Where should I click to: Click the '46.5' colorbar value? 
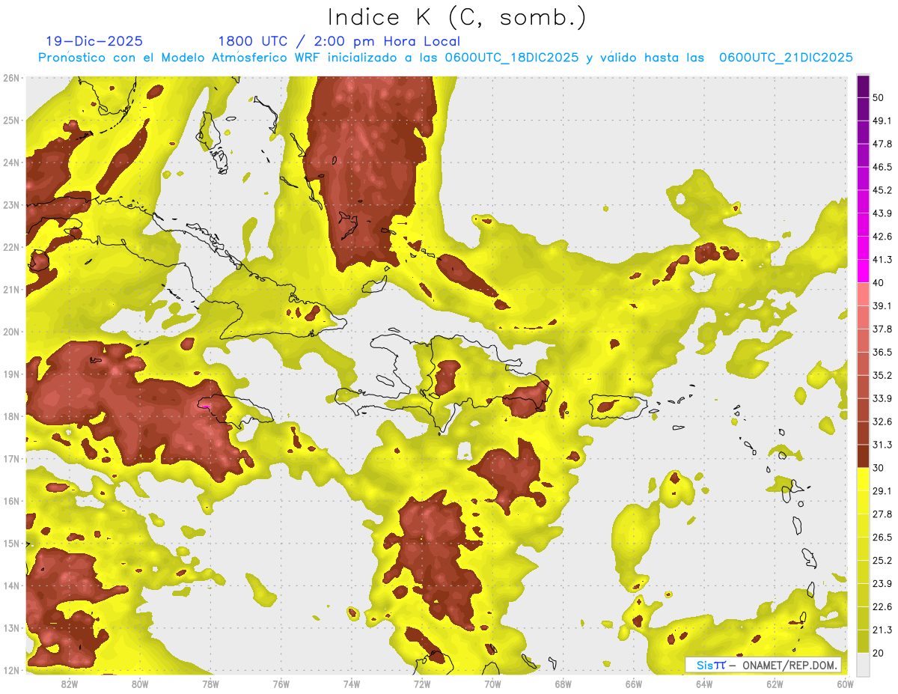882,167
